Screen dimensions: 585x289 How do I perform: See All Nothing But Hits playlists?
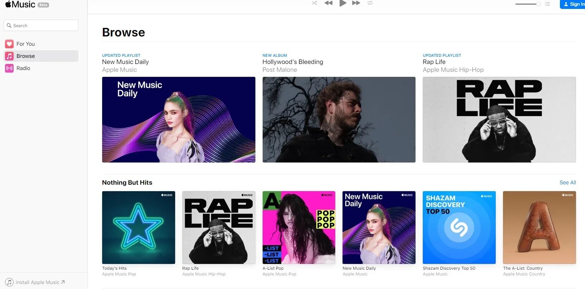pos(568,183)
